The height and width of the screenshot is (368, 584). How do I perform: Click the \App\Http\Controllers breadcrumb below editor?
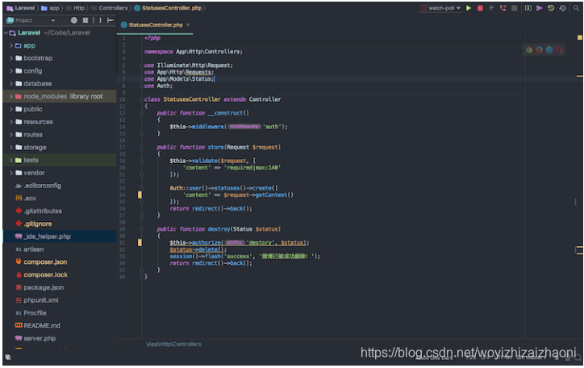pos(173,344)
